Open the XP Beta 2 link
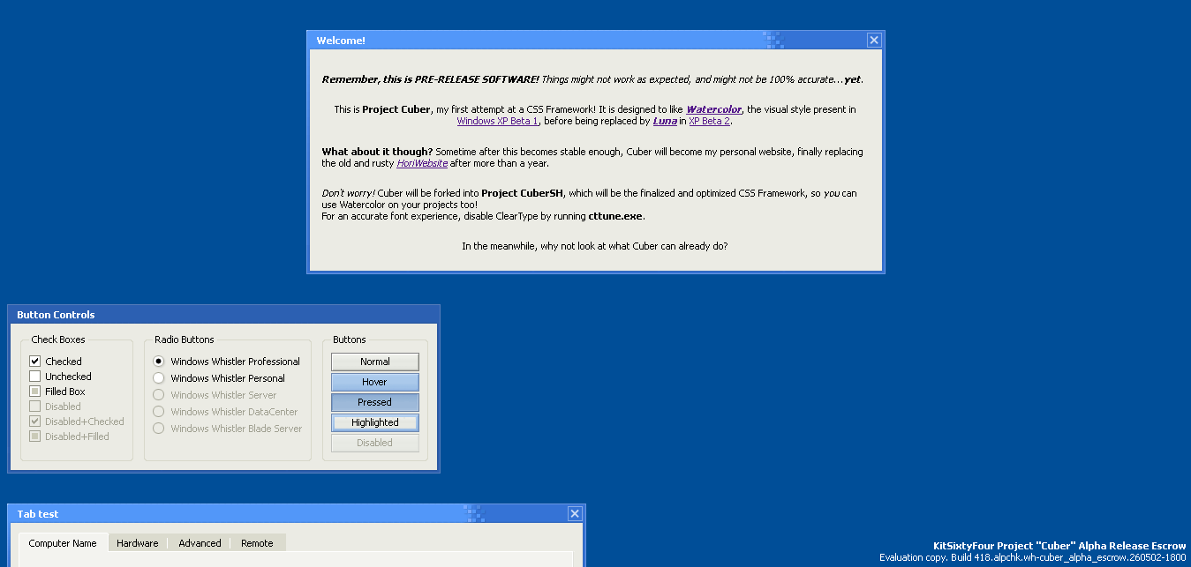1191x567 pixels. [x=710, y=121]
